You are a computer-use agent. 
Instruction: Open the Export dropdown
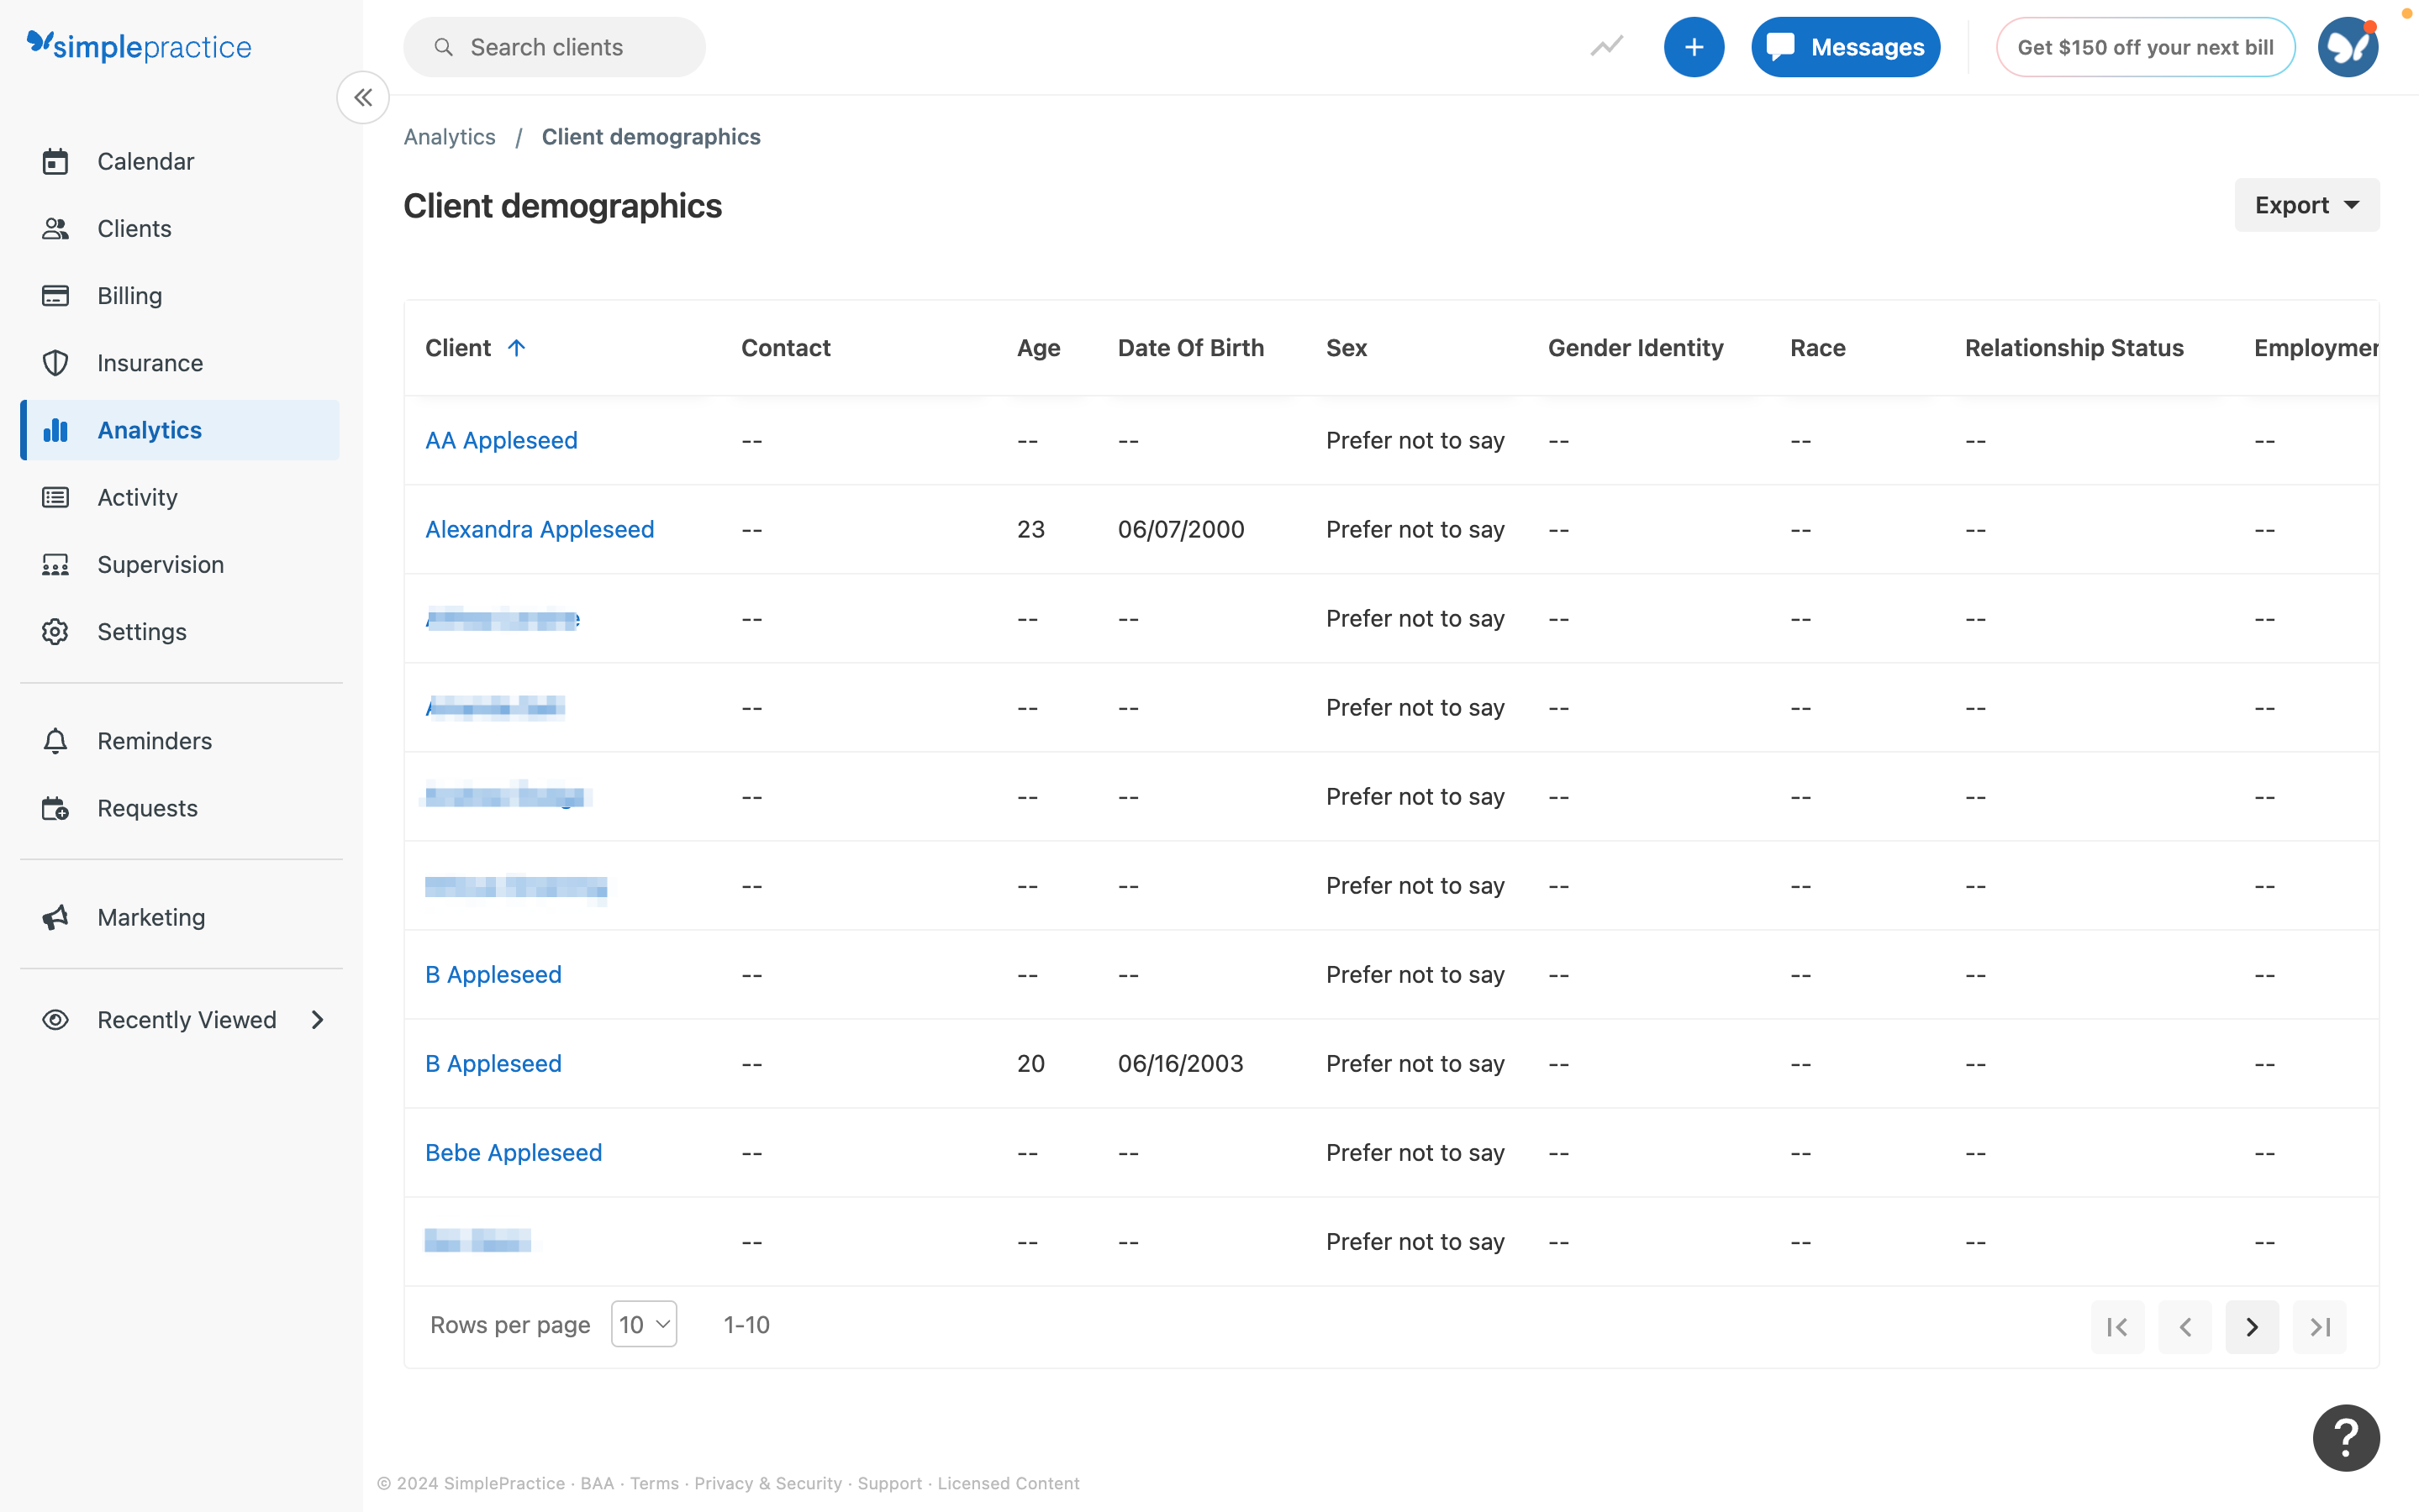tap(2306, 204)
